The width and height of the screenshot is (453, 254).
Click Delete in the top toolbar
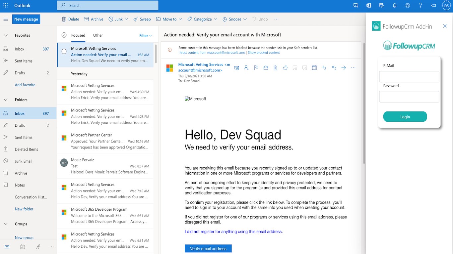click(70, 19)
